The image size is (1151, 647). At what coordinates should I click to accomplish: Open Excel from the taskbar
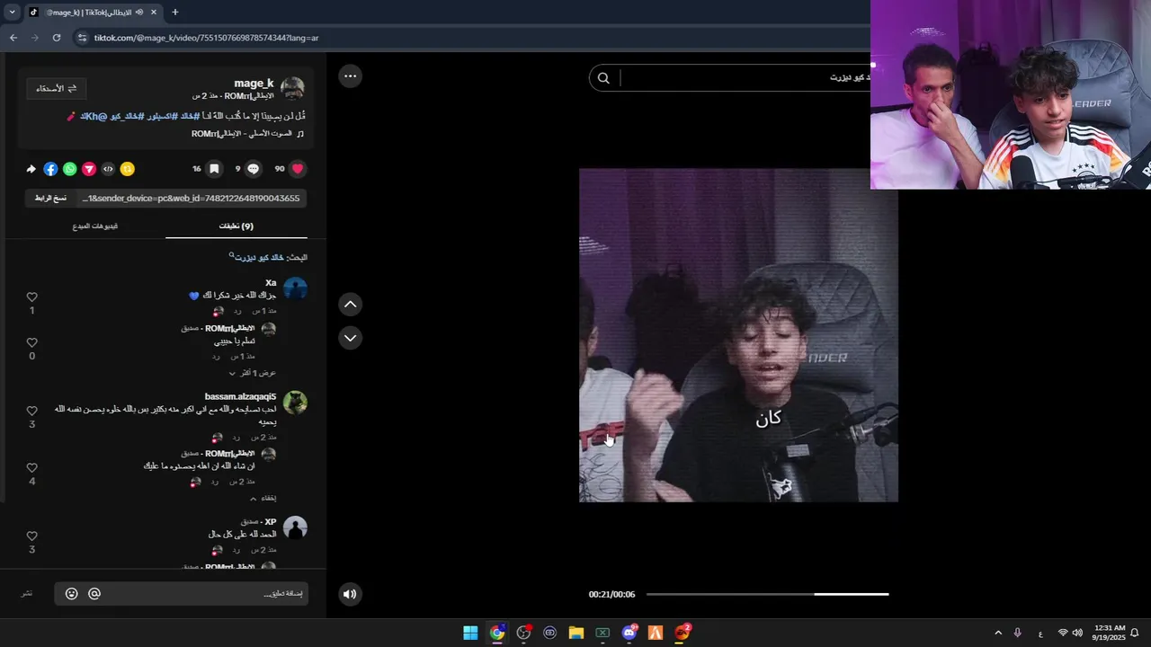[602, 633]
